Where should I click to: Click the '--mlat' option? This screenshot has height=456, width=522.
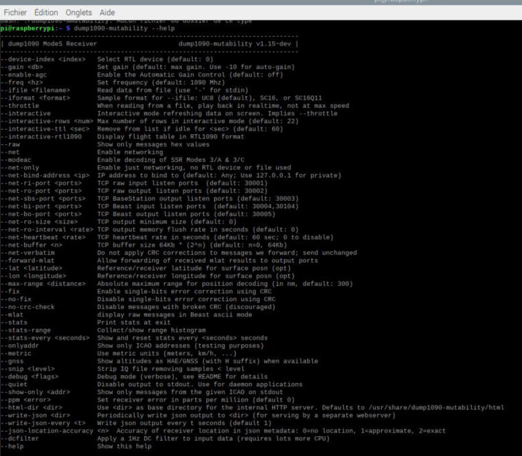[12, 315]
